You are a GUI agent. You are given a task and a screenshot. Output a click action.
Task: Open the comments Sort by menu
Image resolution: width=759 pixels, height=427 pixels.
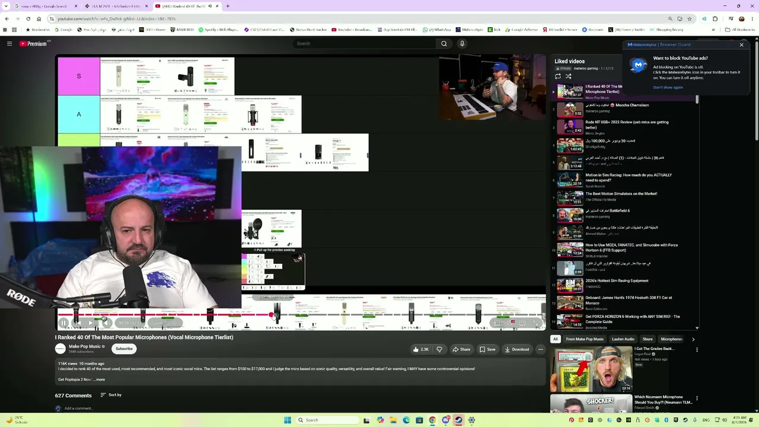111,395
